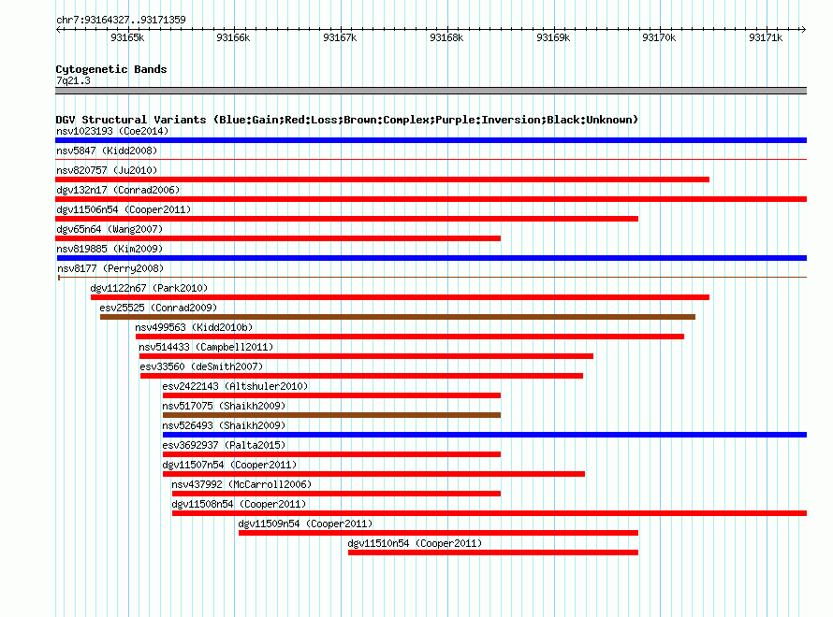Select the nsv517075 brown complex bar
This screenshot has width=833, height=617.
331,415
